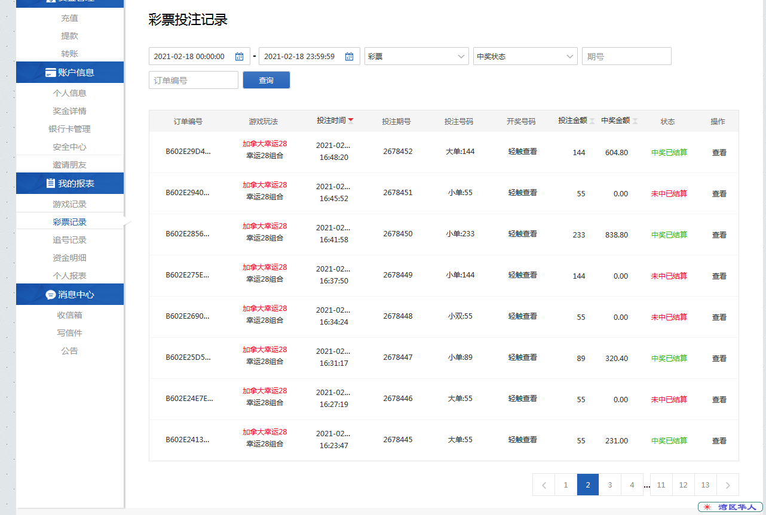Image resolution: width=766 pixels, height=515 pixels.
Task: Click order number B602E29D4...
Action: point(188,152)
